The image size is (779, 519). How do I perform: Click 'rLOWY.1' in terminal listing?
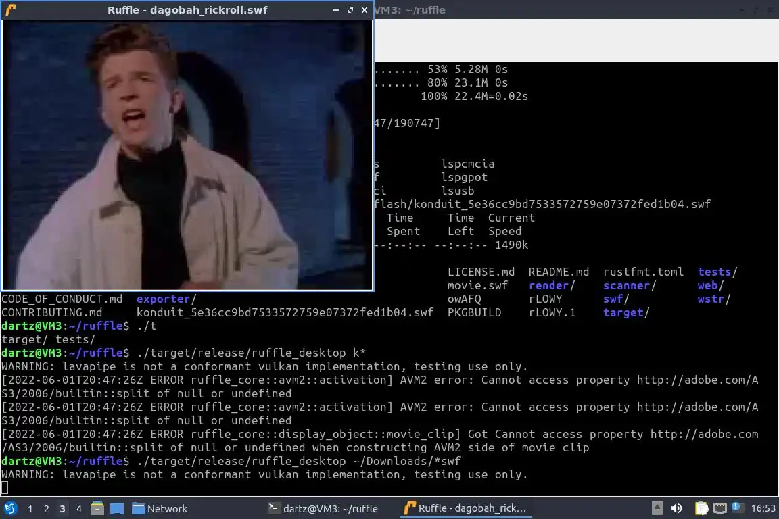click(x=552, y=312)
